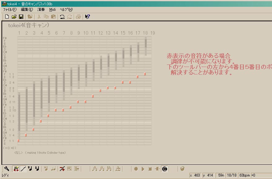The height and width of the screenshot is (179, 272).
Task: Select the orange note in column 11
Action: (93, 96)
